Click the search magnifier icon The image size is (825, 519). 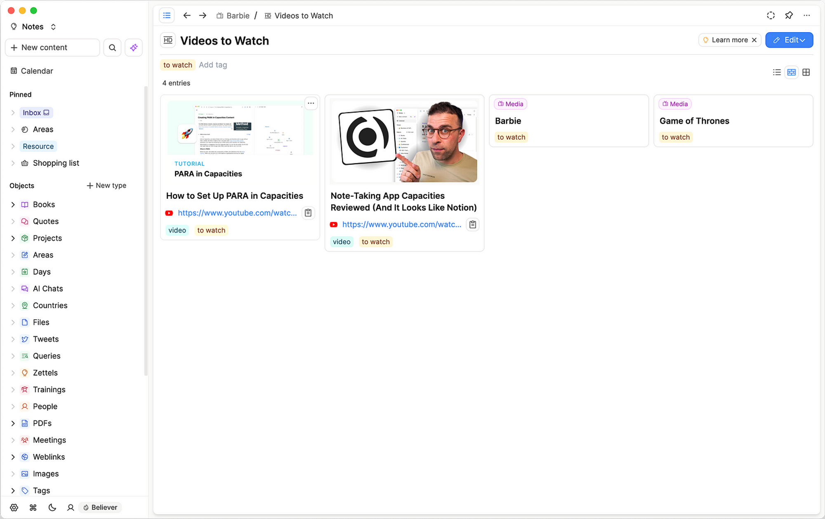112,47
